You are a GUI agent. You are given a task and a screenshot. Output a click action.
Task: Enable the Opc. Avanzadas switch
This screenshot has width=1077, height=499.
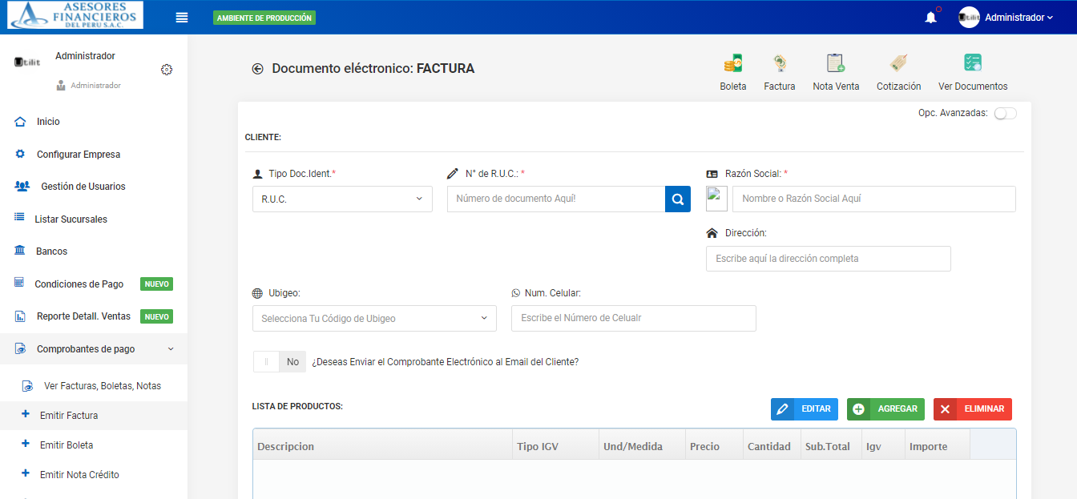1005,114
